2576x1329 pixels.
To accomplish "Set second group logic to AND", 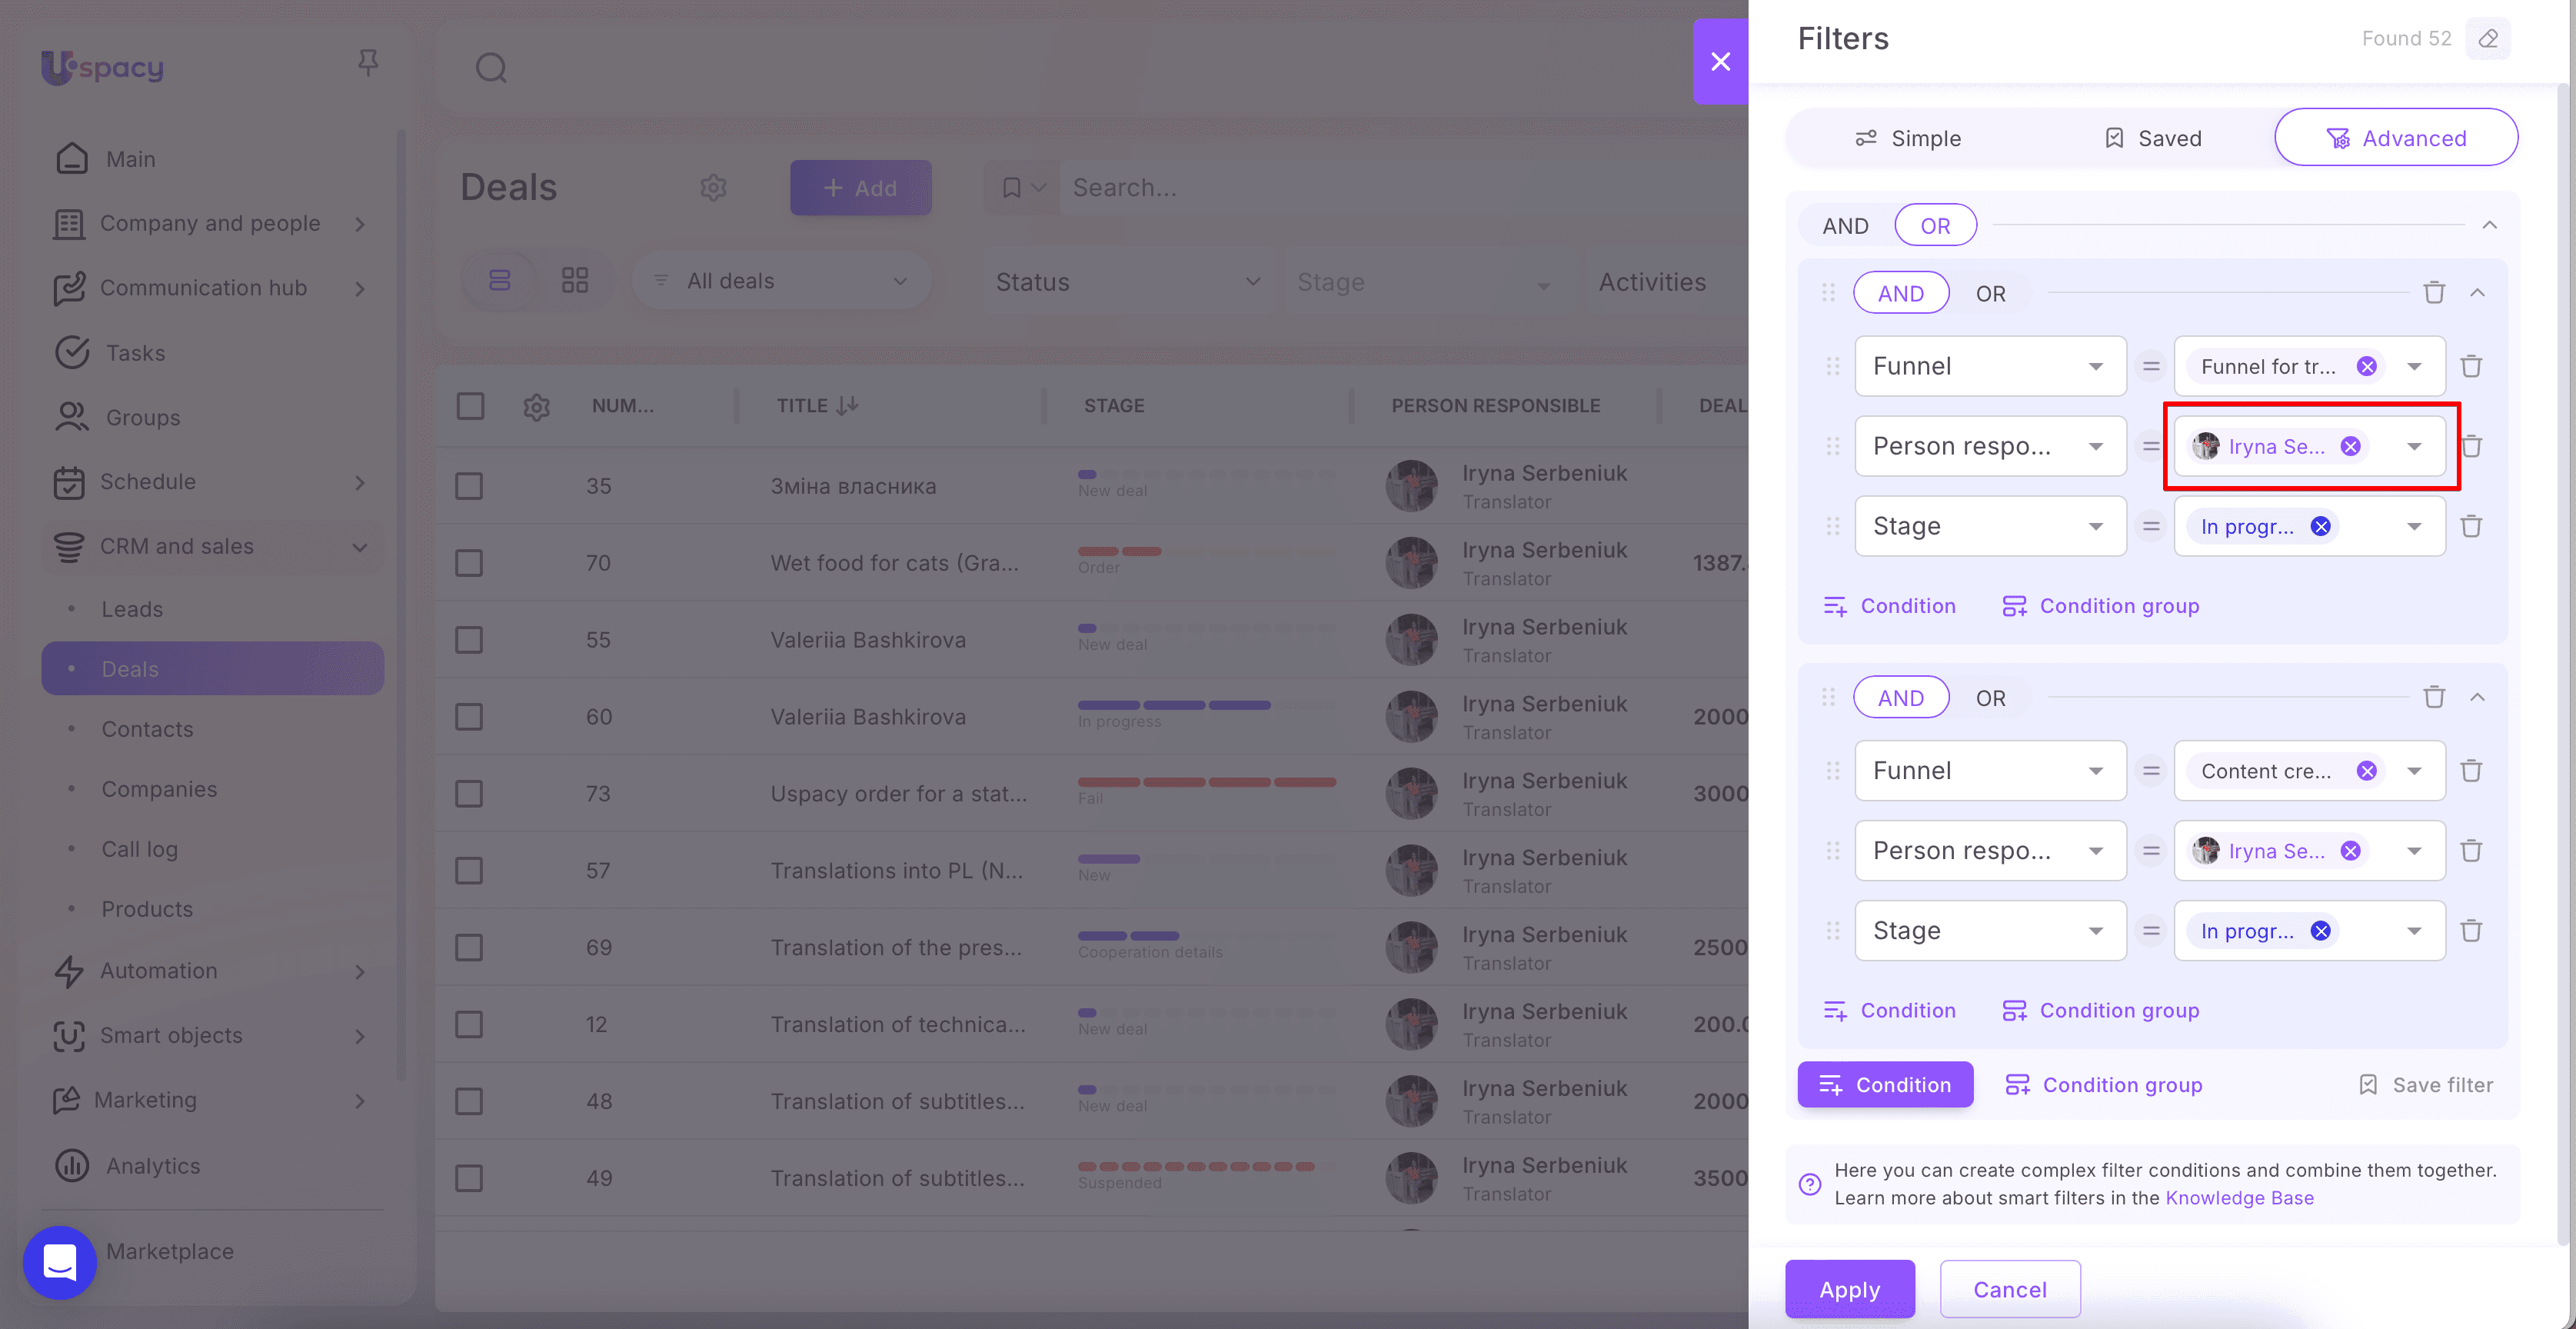I will 1900,697.
